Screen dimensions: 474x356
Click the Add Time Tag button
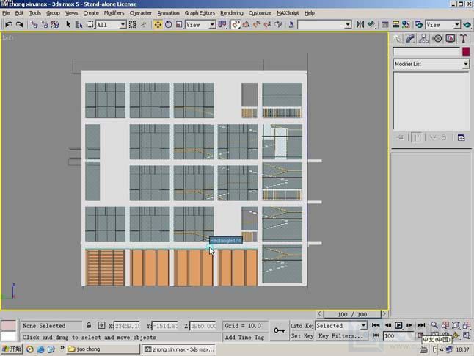[244, 337]
